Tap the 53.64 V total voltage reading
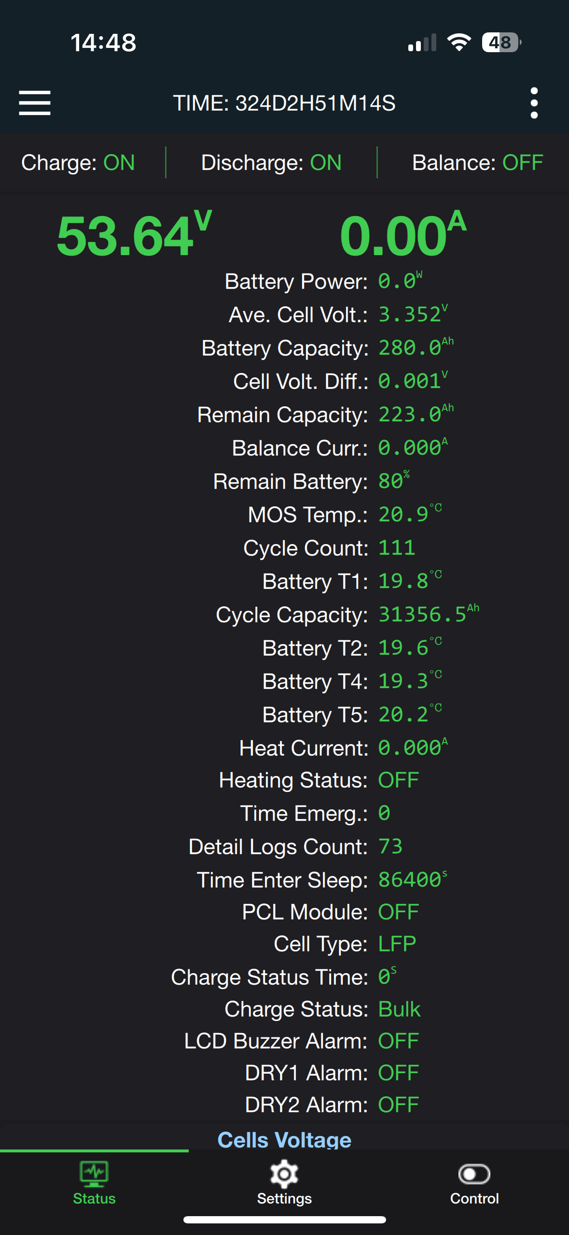Image resolution: width=569 pixels, height=1235 pixels. [x=134, y=234]
